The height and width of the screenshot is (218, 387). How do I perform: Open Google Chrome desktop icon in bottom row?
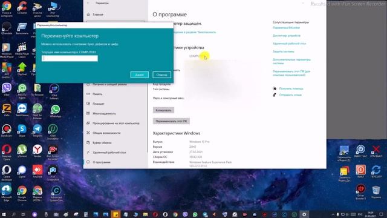click(x=22, y=193)
